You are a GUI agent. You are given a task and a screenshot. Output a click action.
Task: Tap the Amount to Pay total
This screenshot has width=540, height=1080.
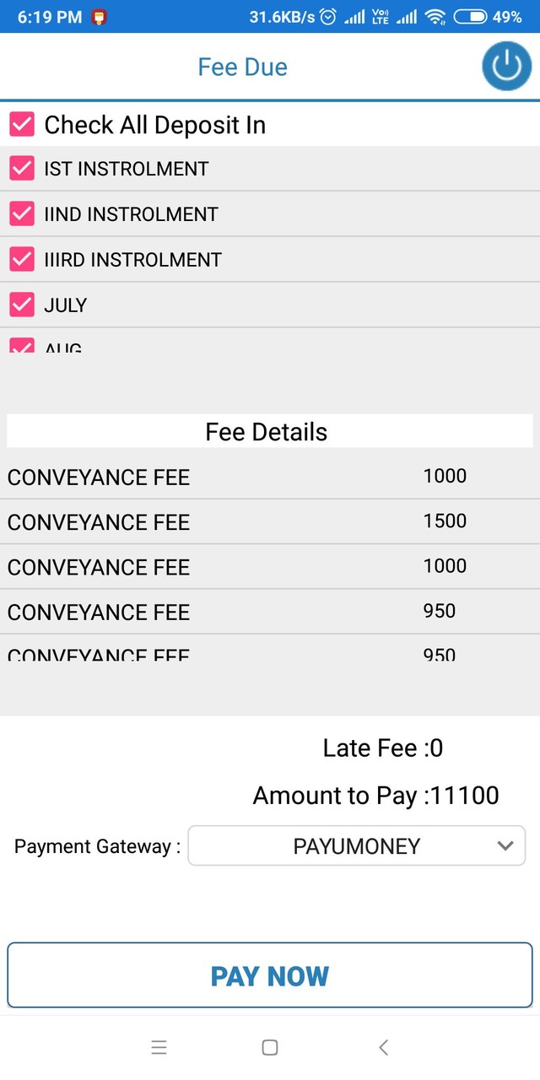[x=375, y=796]
